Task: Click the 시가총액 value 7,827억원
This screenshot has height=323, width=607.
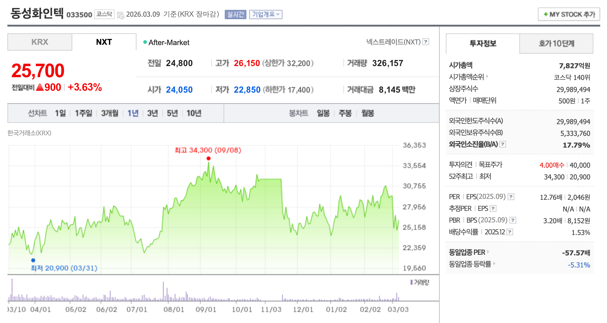Action: (x=575, y=66)
